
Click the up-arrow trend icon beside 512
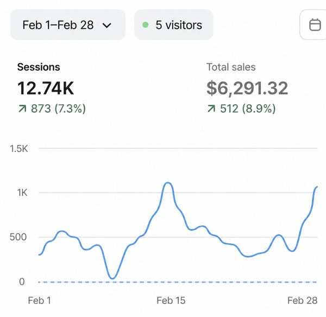[x=211, y=109]
